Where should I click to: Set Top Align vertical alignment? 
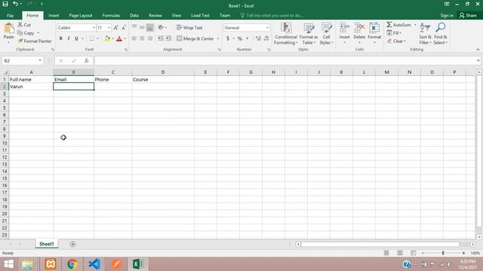pos(134,28)
